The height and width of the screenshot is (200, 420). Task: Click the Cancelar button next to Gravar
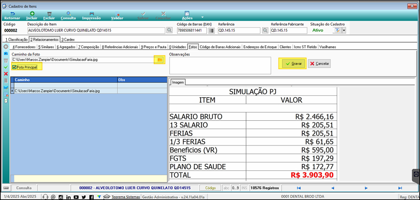click(x=319, y=64)
